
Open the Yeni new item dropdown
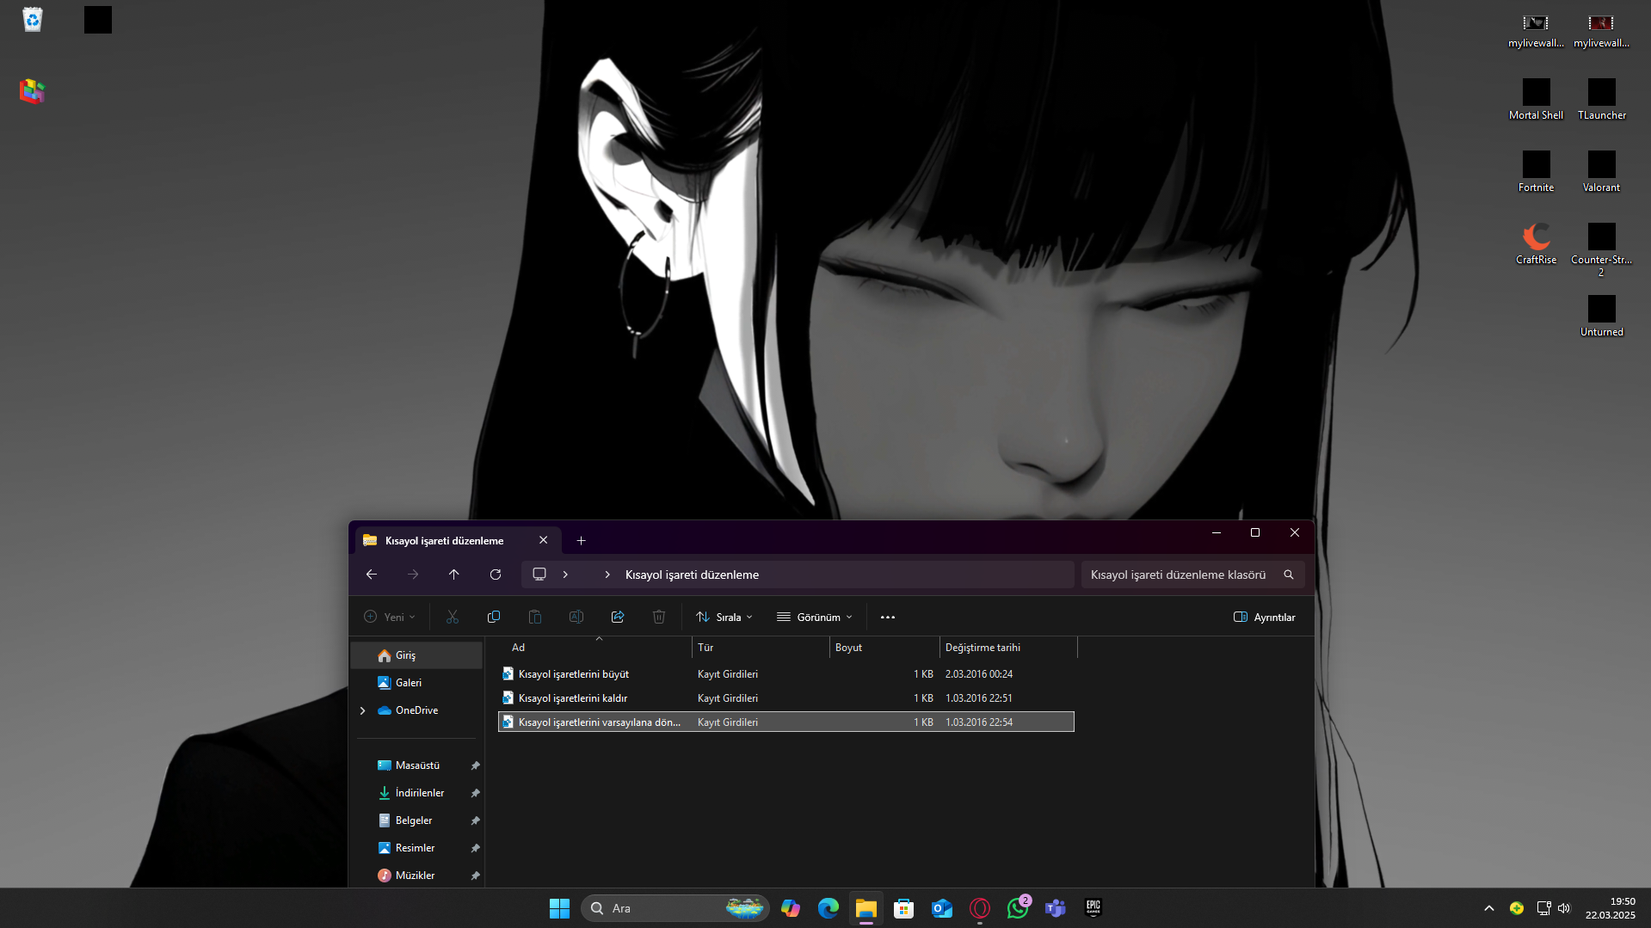[390, 617]
